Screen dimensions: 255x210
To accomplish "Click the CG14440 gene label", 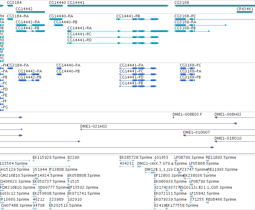I will (x=57, y=3).
